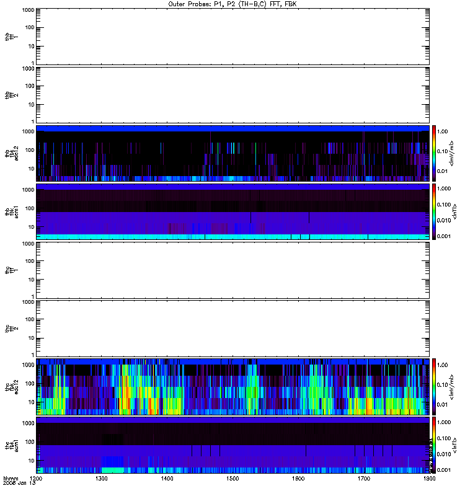Click "0.001" on the thb scm1 colorbar scale

tap(444, 236)
